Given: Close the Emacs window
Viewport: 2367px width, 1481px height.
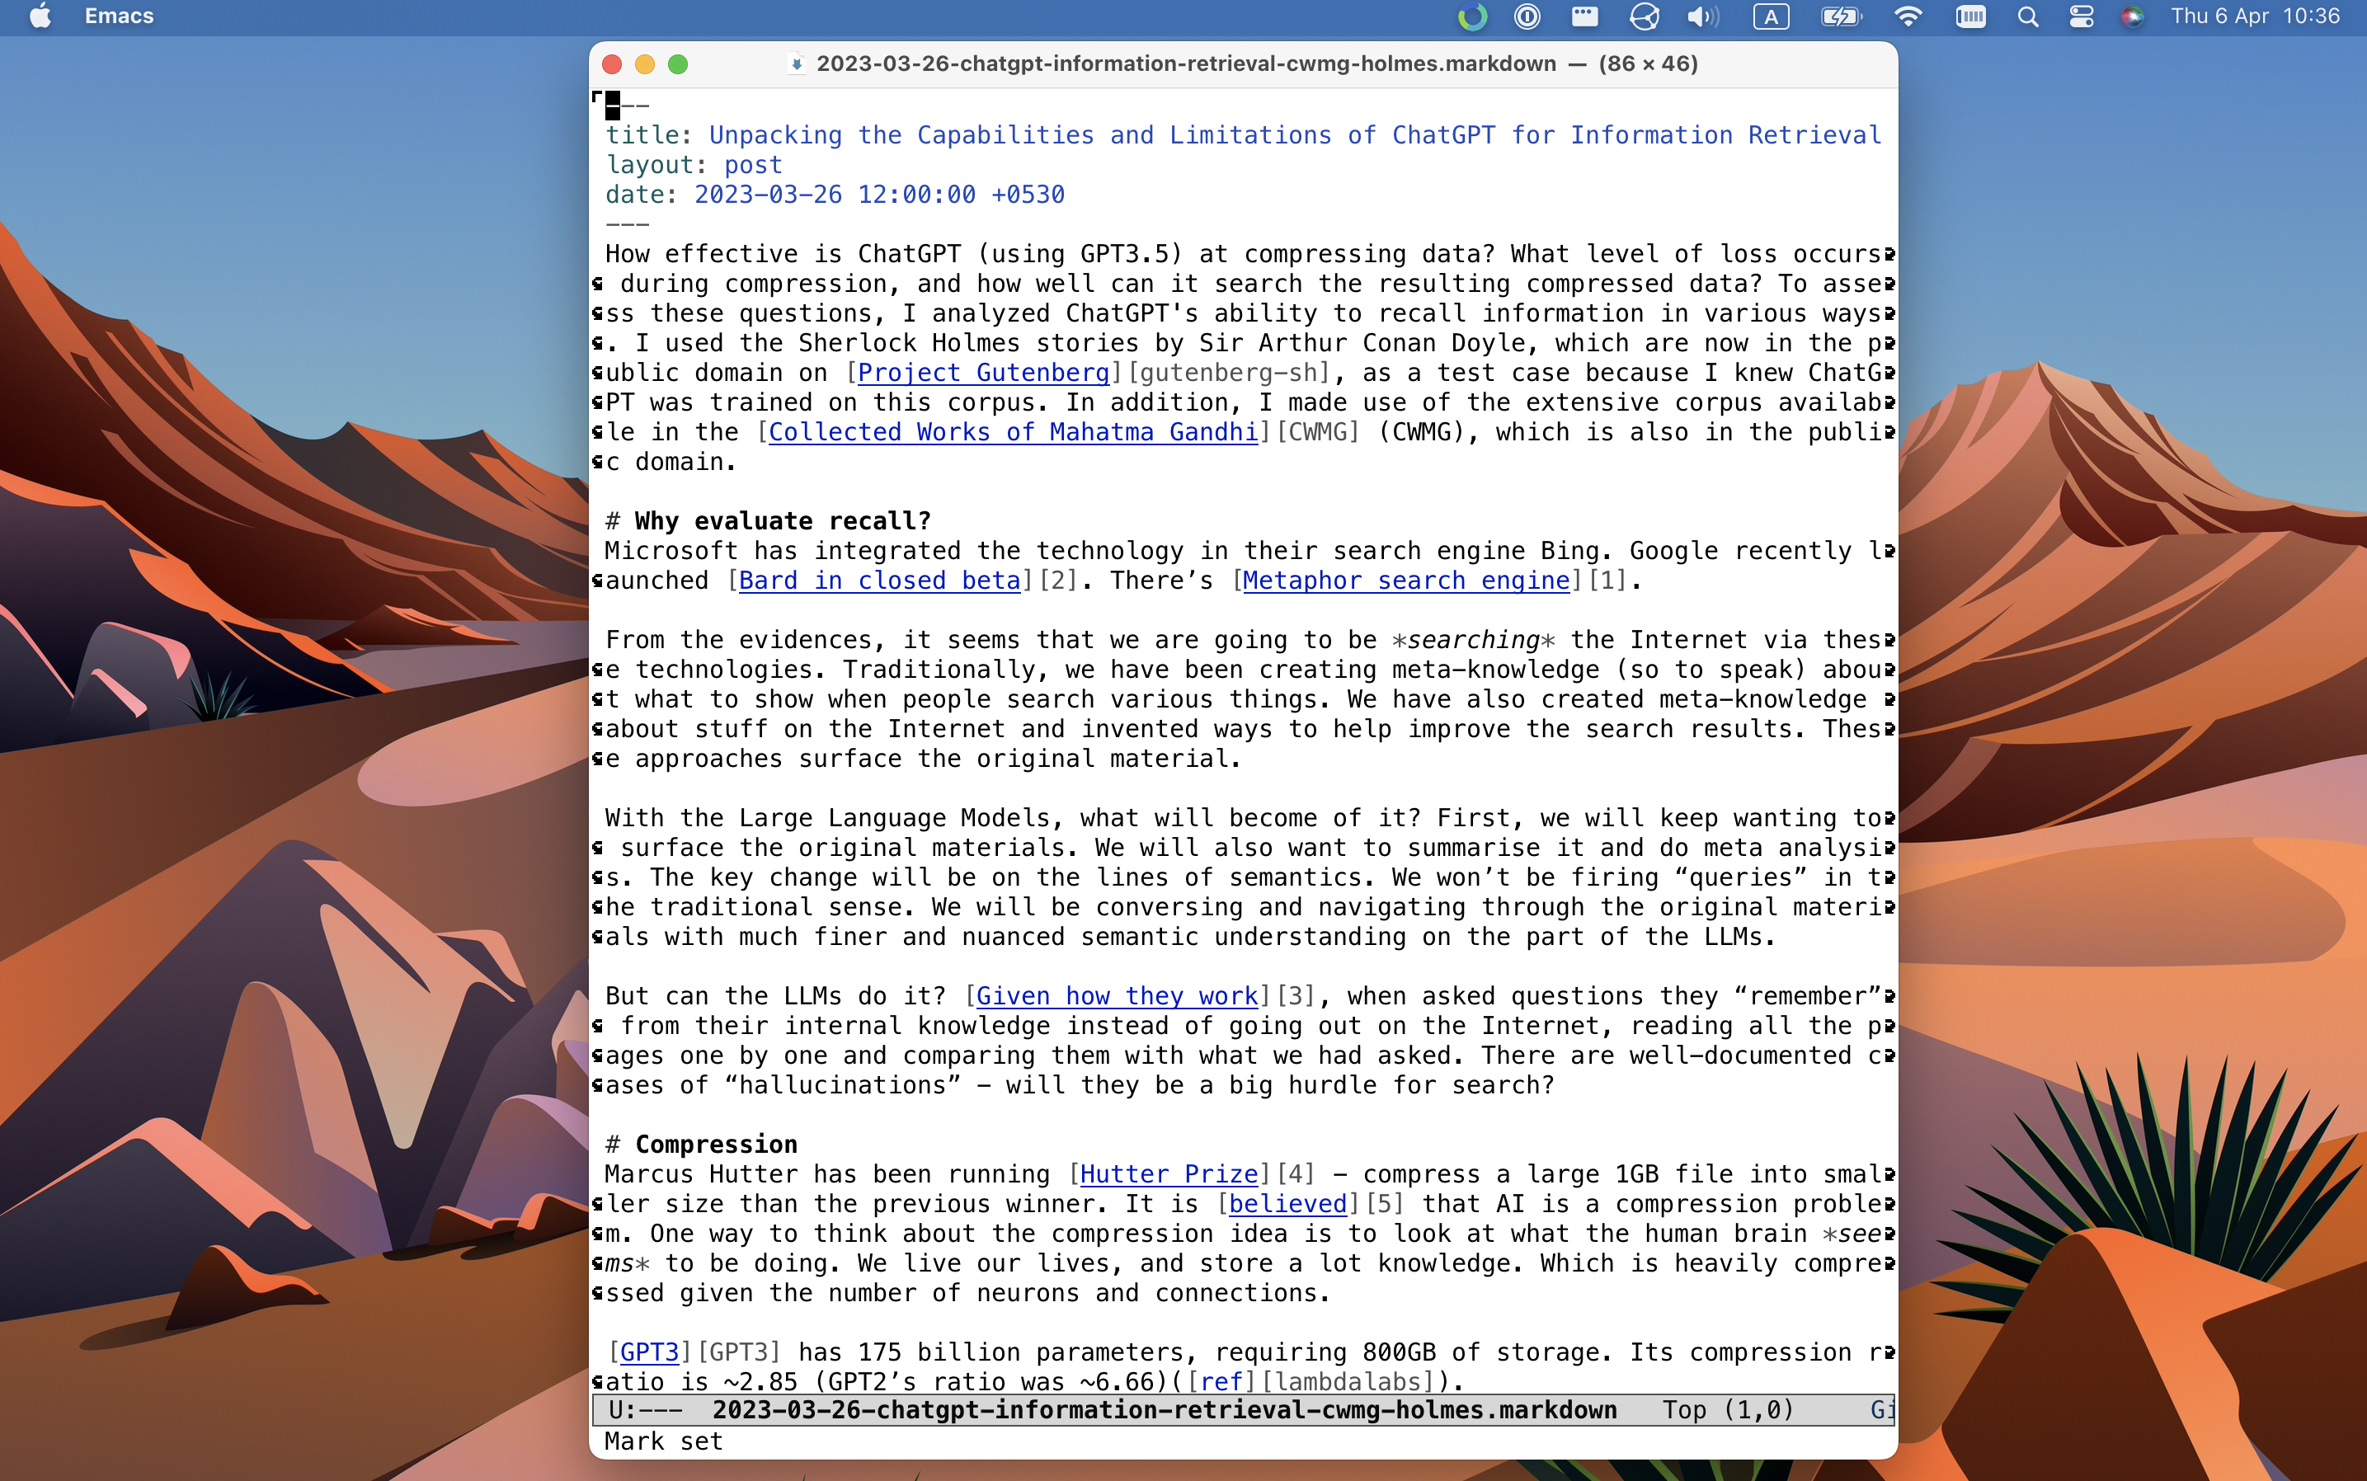Looking at the screenshot, I should pyautogui.click(x=611, y=63).
